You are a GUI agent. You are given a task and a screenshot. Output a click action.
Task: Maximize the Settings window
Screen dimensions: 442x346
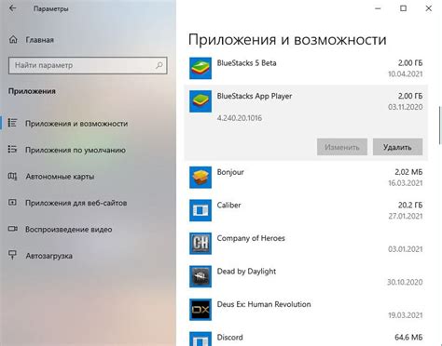tap(403, 8)
